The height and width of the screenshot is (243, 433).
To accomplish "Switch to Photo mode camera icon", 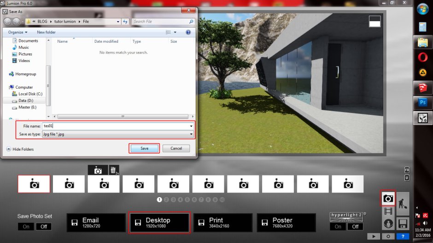I will (388, 198).
